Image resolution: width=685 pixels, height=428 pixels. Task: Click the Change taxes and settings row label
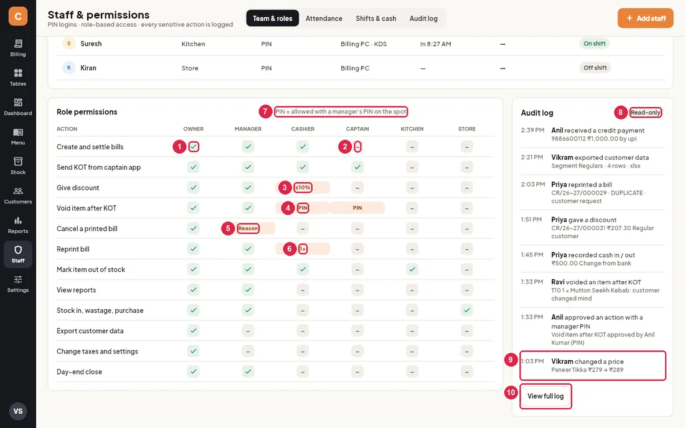97,351
